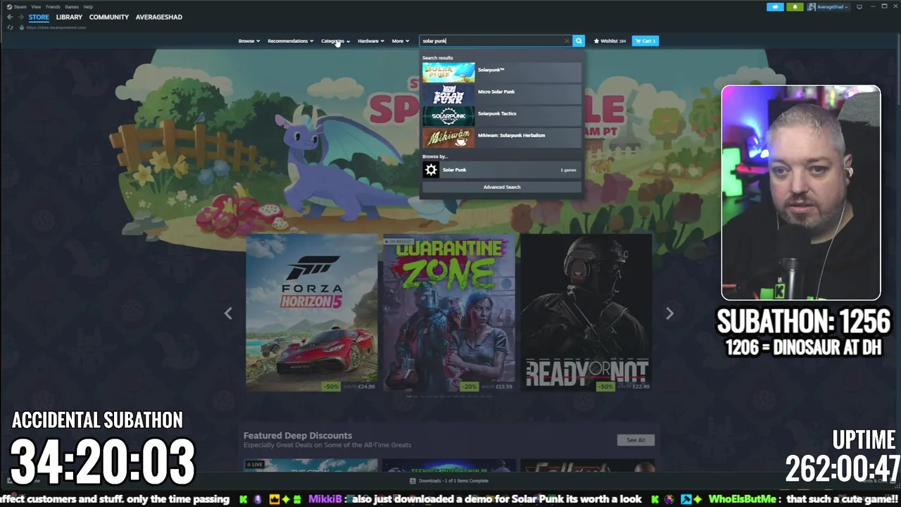Select Mikiwam: Solarpunk Herbalism result
Image resolution: width=901 pixels, height=507 pixels.
(x=502, y=138)
